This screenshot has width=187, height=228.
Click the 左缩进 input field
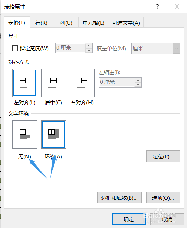pos(117,82)
